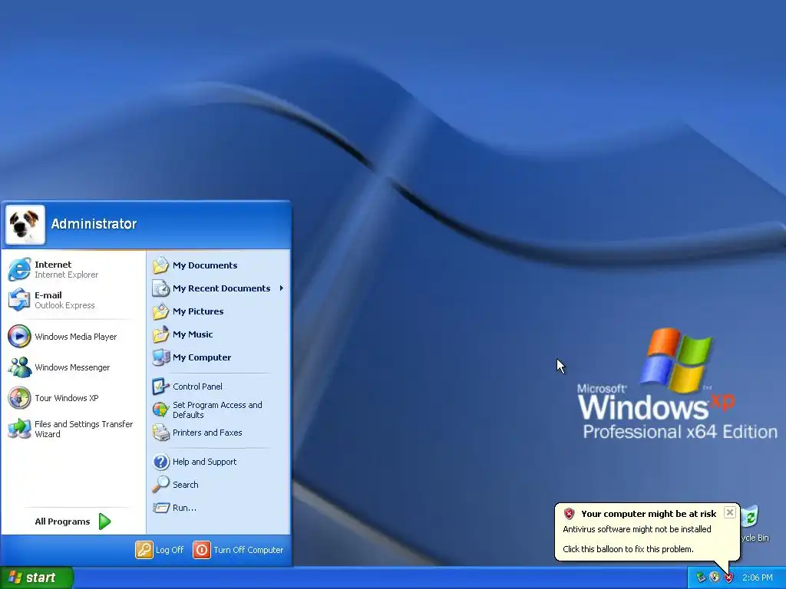The width and height of the screenshot is (786, 589).
Task: Open the Recycle Bin desktop icon
Action: click(751, 517)
